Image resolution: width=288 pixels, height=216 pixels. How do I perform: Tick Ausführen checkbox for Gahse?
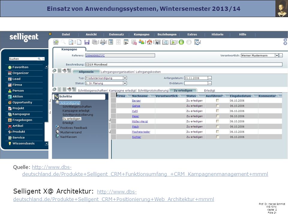(217, 106)
